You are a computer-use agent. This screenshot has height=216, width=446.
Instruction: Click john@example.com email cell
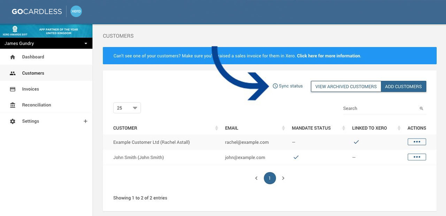pos(245,158)
